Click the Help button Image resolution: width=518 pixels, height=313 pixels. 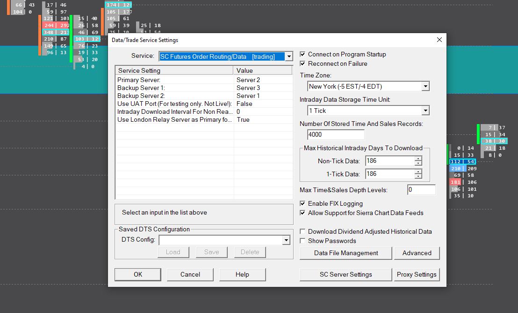(x=242, y=274)
